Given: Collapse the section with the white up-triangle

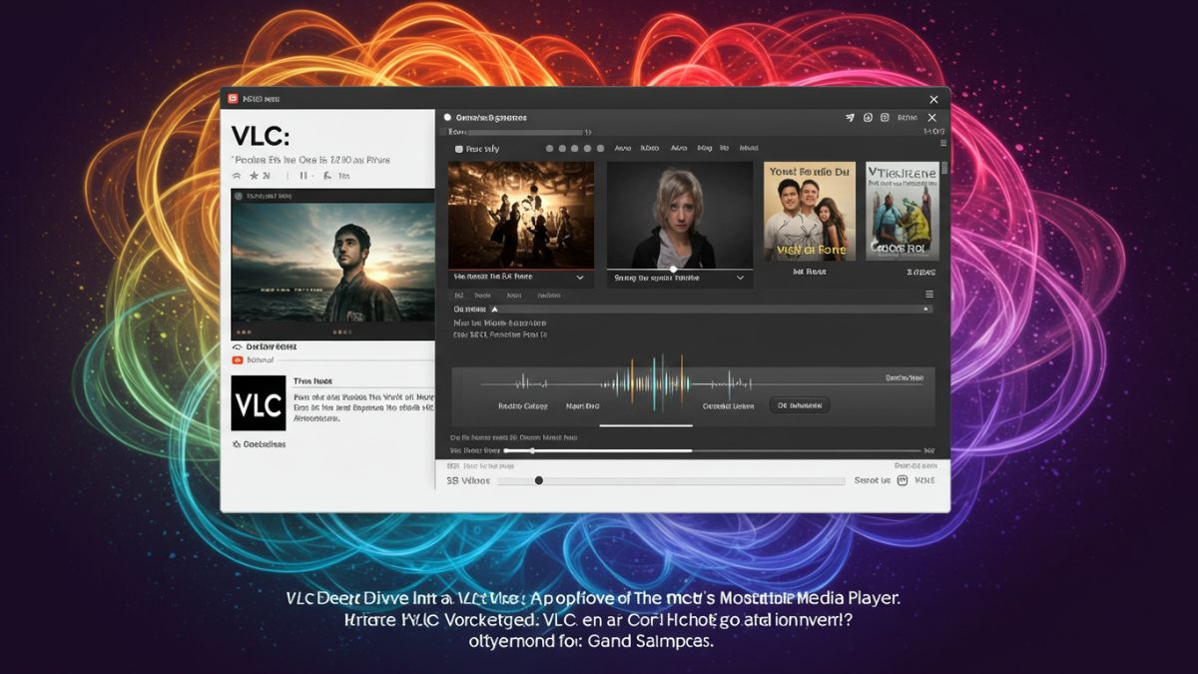Looking at the screenshot, I should point(494,310).
